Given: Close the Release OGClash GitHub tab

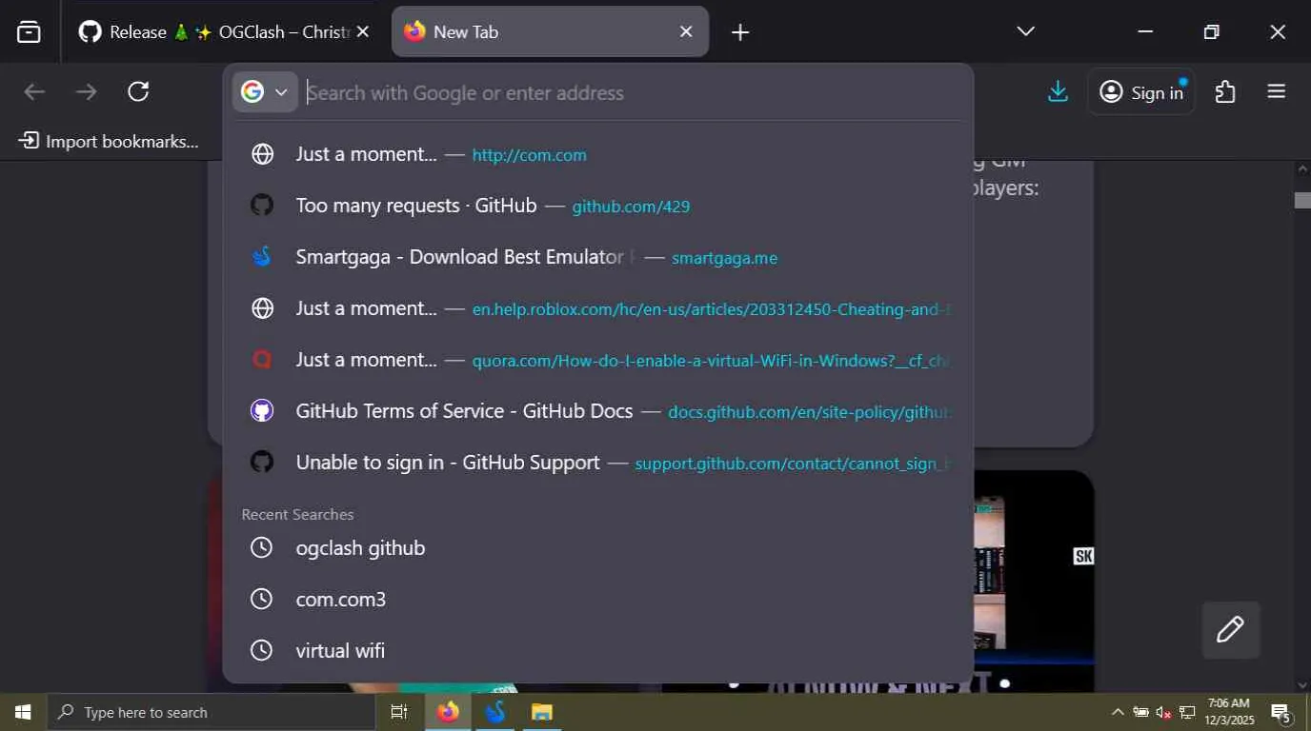Looking at the screenshot, I should click(362, 31).
